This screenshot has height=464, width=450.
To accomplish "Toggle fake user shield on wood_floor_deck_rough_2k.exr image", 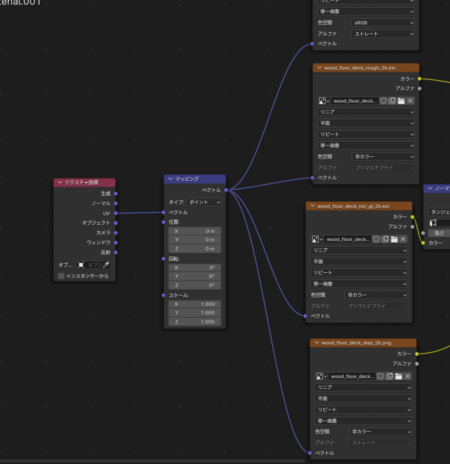I will [x=383, y=101].
